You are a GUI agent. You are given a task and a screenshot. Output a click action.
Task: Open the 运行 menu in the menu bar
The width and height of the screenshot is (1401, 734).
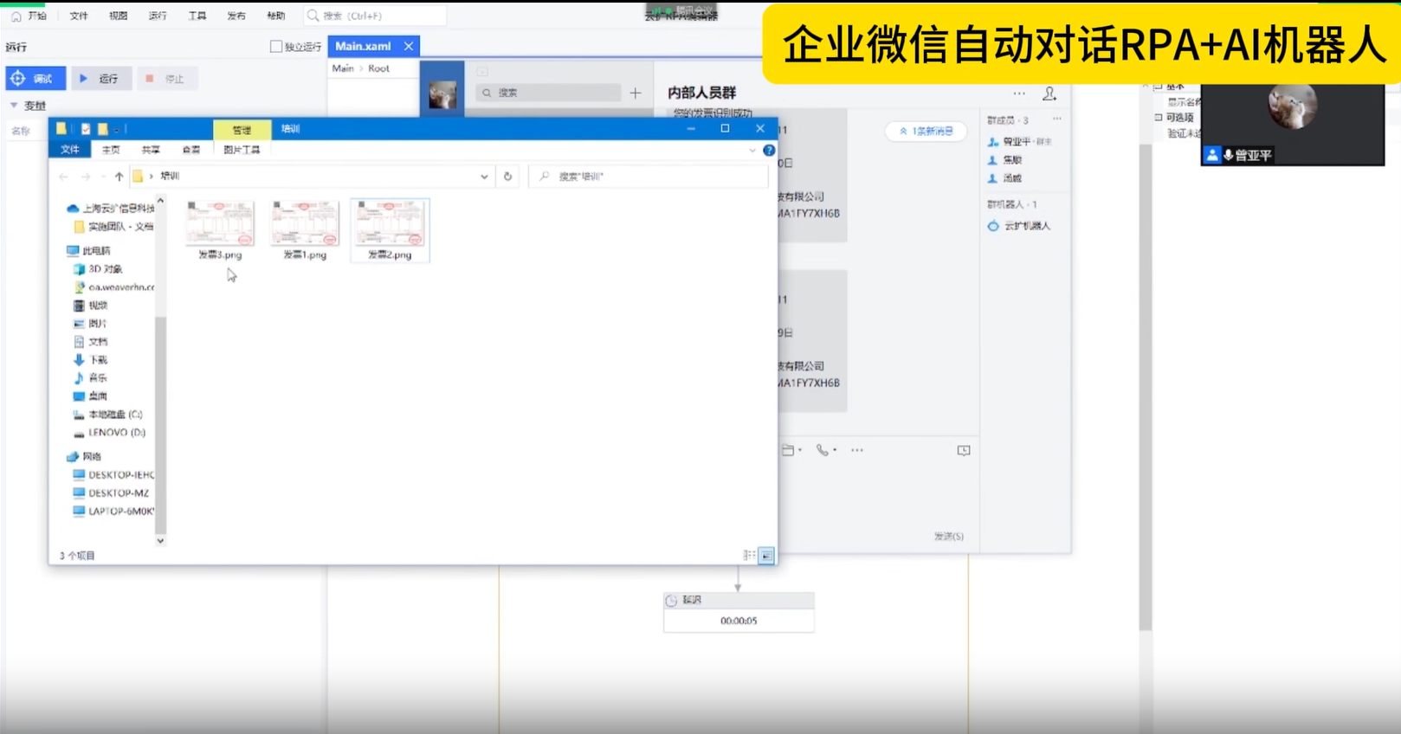pyautogui.click(x=158, y=16)
